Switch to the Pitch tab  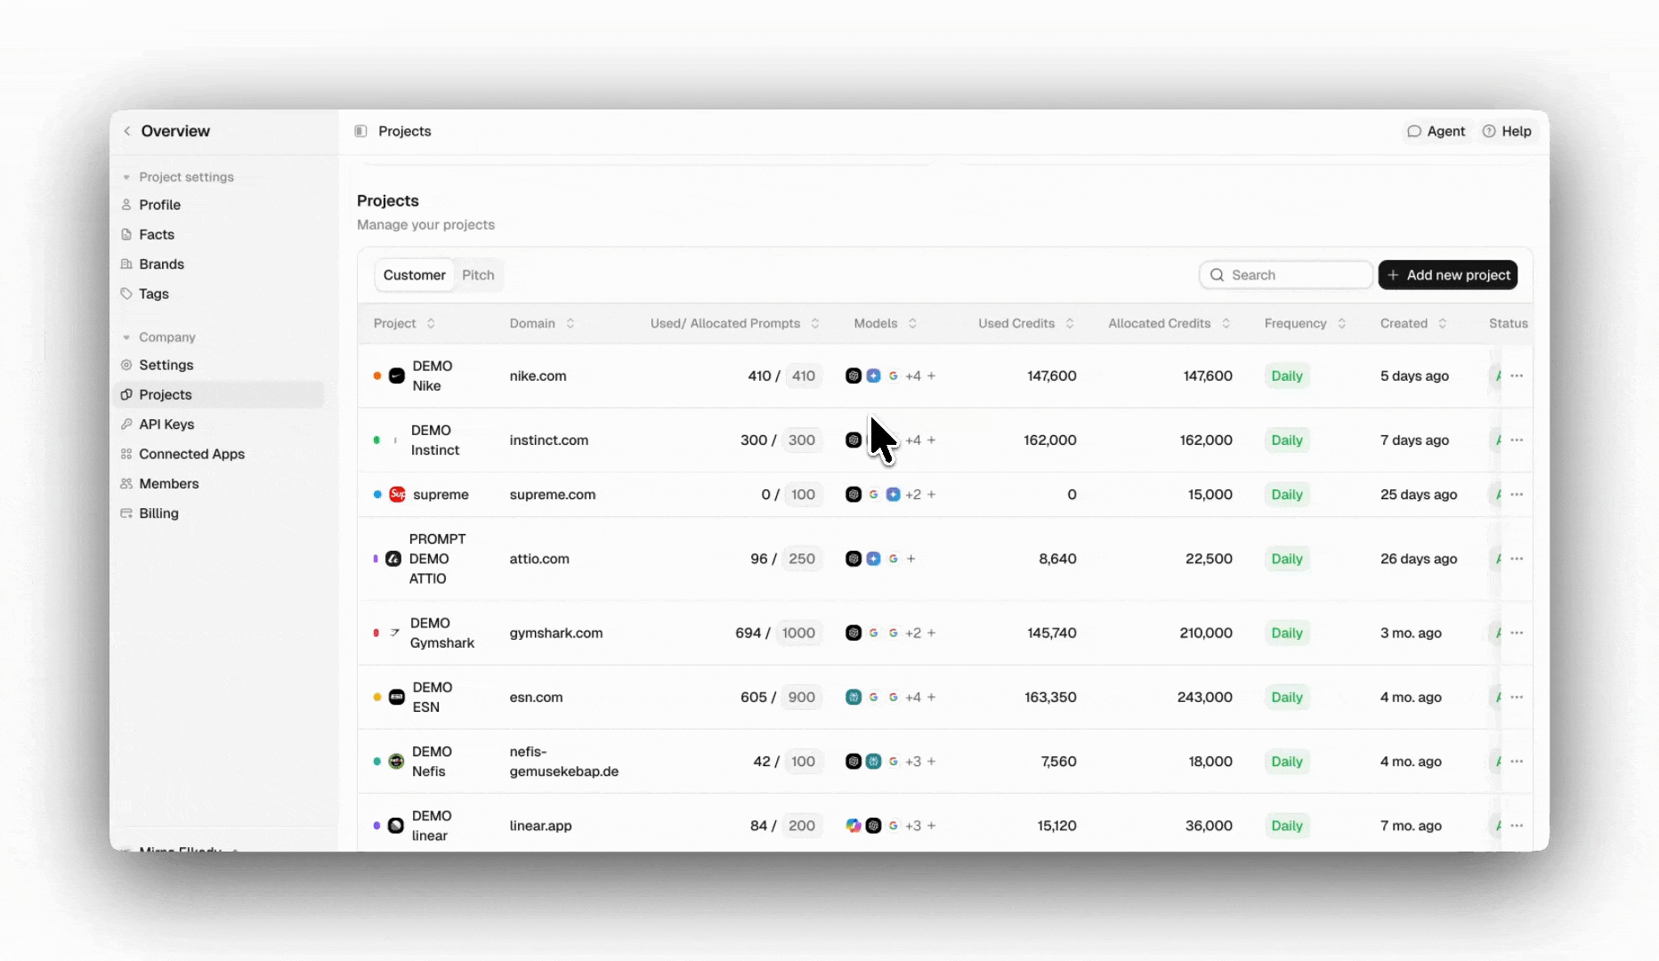pyautogui.click(x=478, y=275)
